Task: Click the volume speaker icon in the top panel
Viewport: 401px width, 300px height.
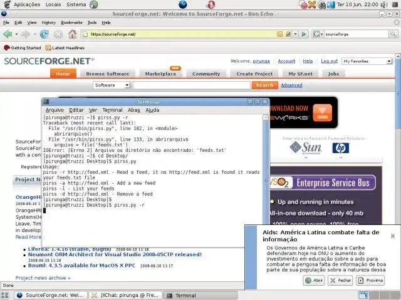Action: (383, 4)
